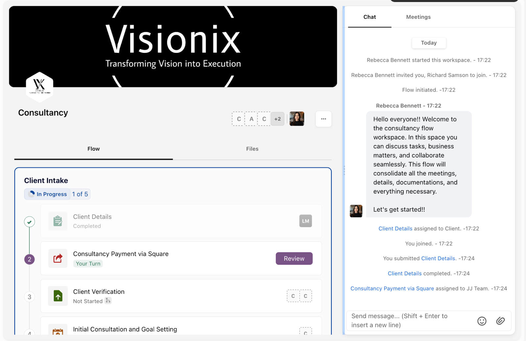Click Client Verification step title
Viewport: 526px width, 341px height.
point(99,292)
